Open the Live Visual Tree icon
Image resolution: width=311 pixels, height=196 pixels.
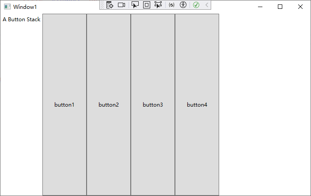click(x=110, y=5)
